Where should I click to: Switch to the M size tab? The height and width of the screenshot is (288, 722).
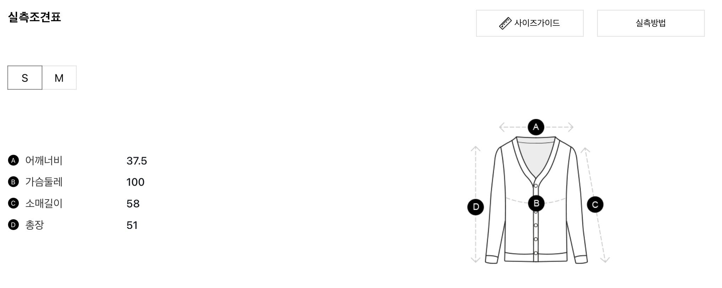(x=59, y=77)
